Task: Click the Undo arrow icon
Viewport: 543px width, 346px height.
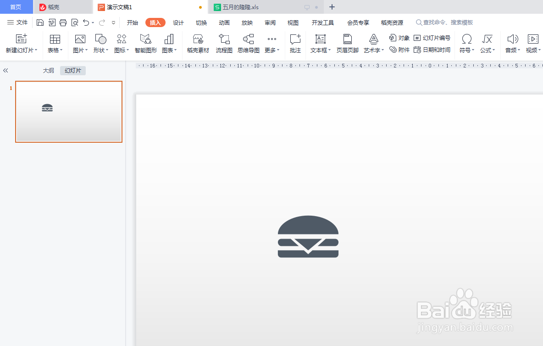Action: (86, 22)
